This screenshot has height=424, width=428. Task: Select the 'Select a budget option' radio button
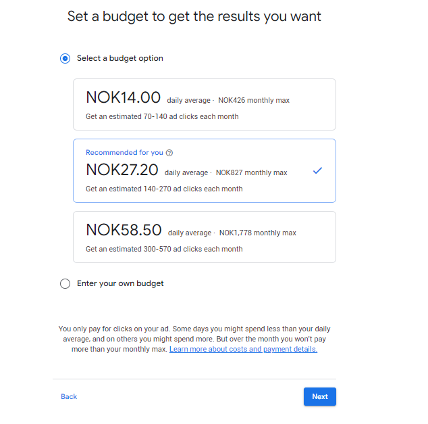point(65,59)
